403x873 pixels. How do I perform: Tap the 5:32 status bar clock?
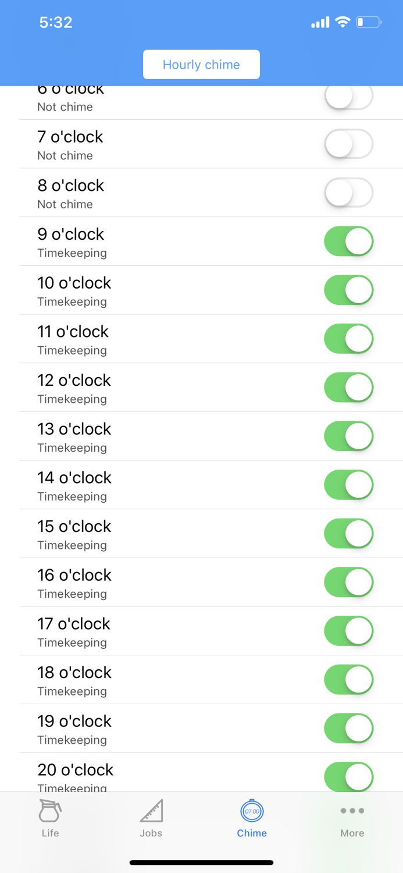pos(56,22)
